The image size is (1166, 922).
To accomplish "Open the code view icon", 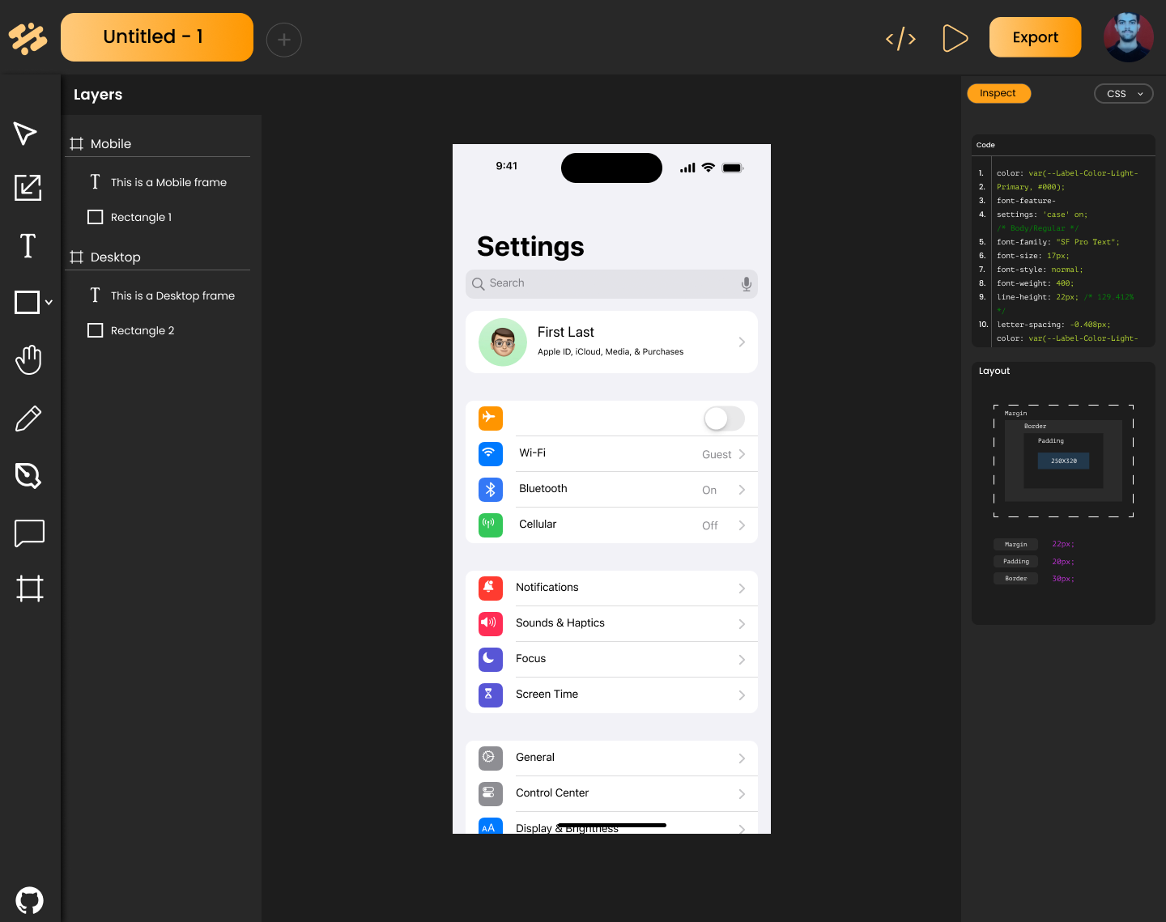I will (900, 38).
